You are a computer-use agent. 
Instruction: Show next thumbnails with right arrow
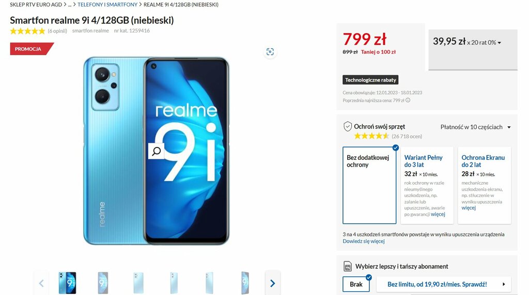(x=273, y=283)
